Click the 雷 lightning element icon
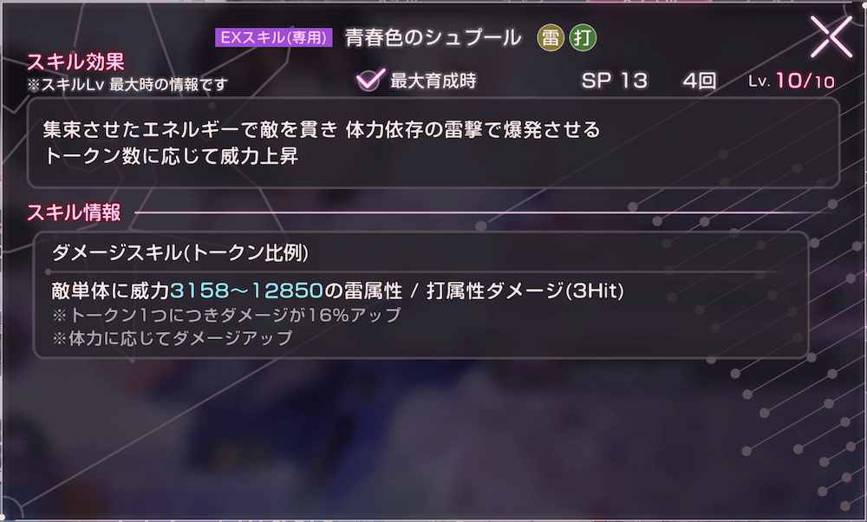Viewport: 867px width, 522px height. coord(551,37)
